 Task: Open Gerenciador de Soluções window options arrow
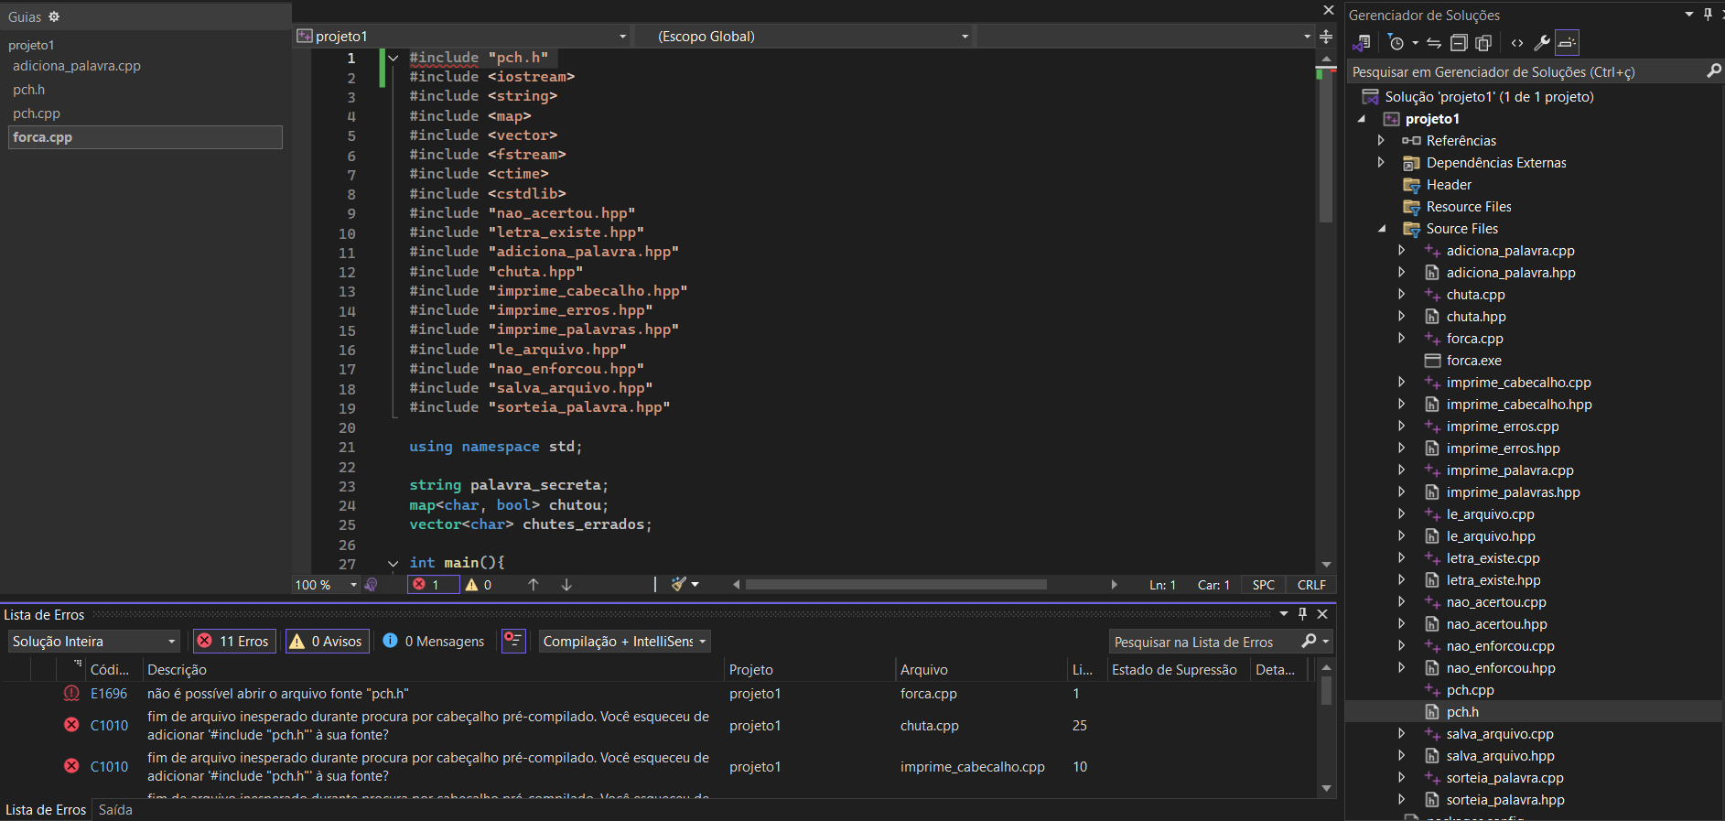(x=1689, y=14)
